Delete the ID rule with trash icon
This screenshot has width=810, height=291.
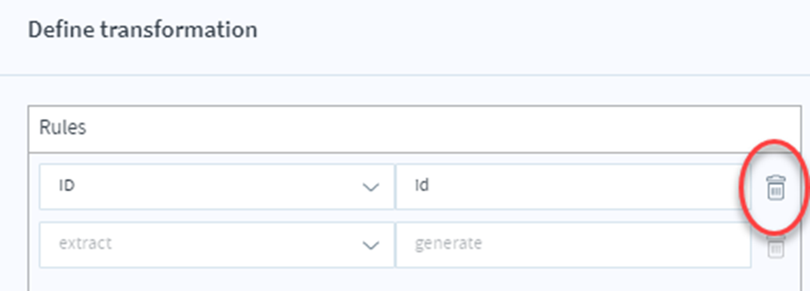tap(776, 188)
